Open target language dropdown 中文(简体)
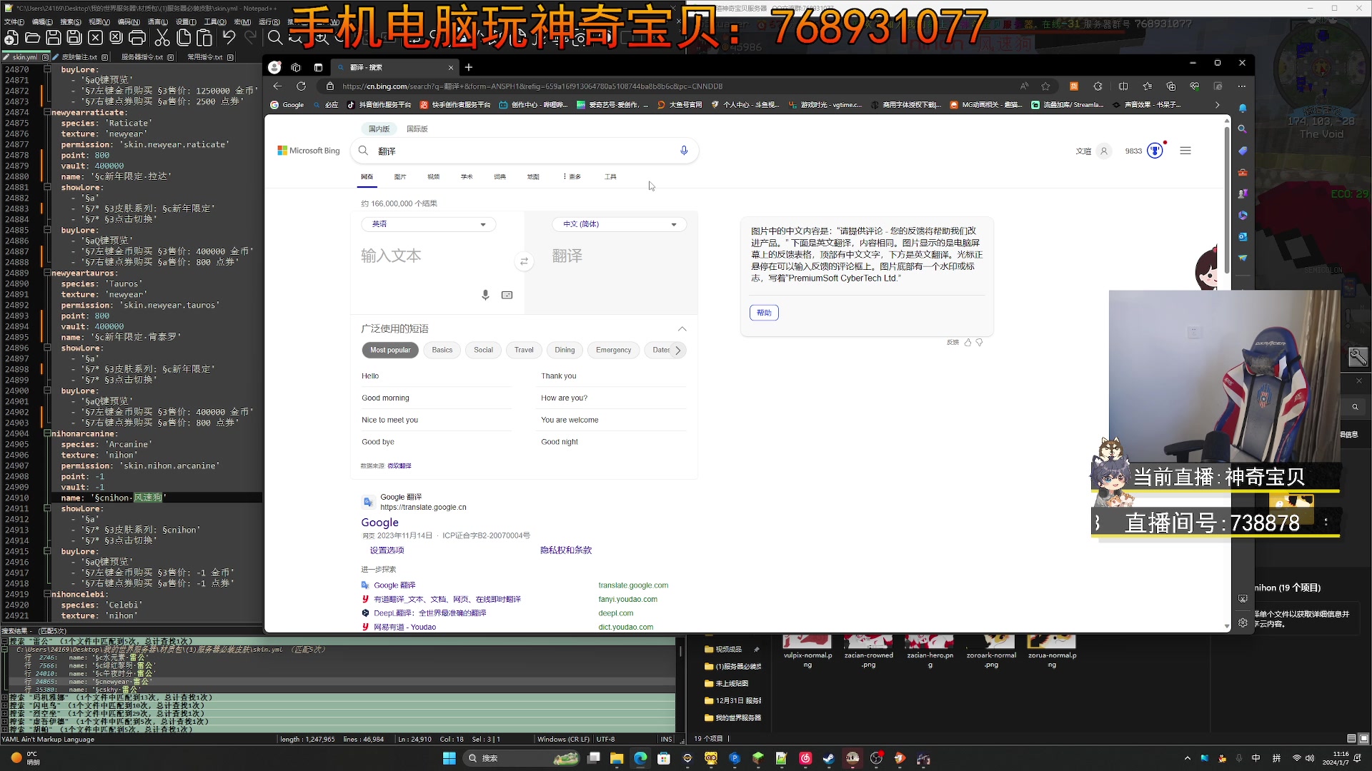 [620, 224]
